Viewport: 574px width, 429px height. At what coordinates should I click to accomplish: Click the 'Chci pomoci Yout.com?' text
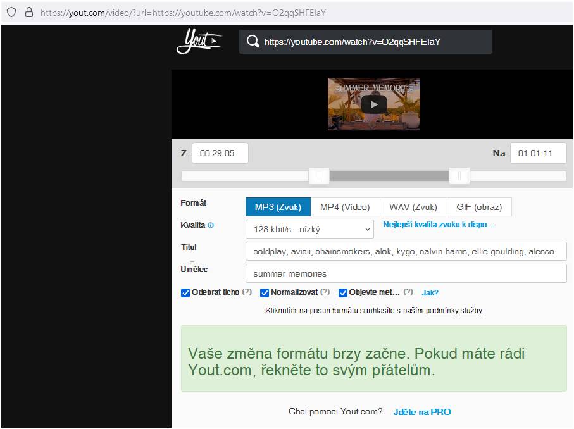pyautogui.click(x=335, y=412)
